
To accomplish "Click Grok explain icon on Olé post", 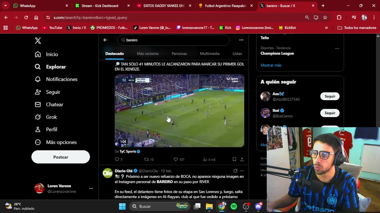I will (x=235, y=171).
